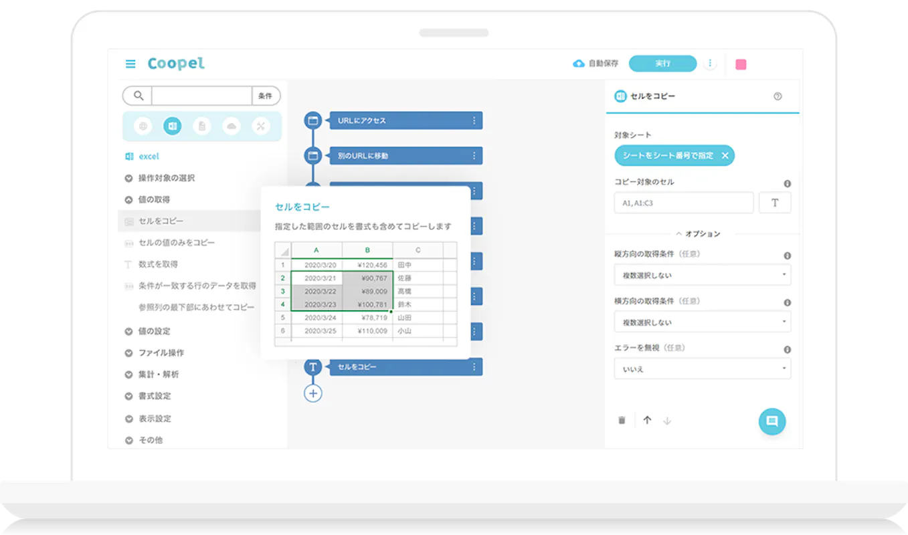Expand the 操作対象の選択 category

coord(160,179)
